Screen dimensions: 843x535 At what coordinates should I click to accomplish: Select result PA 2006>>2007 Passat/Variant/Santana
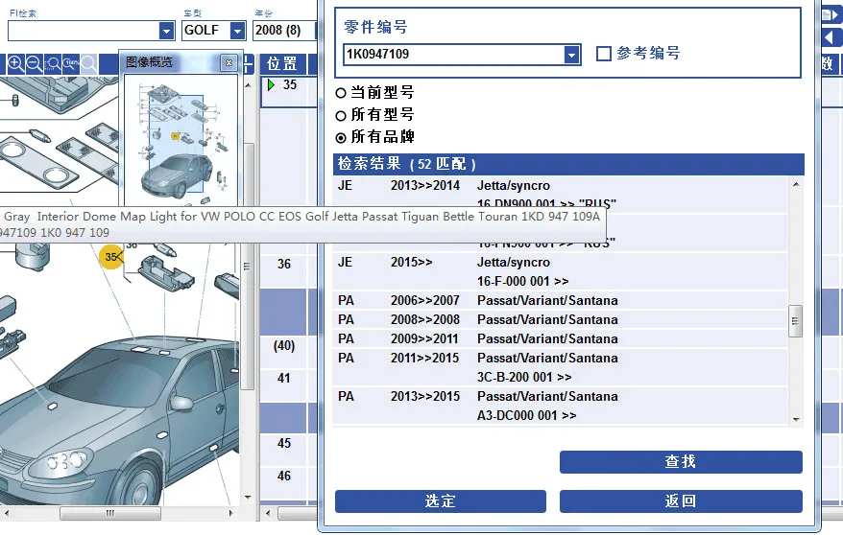click(560, 300)
